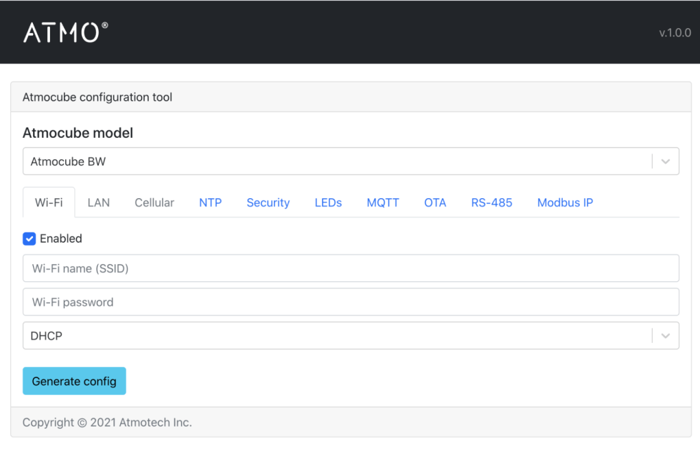
Task: Open the DHCP addressing mode dropdown
Action: [336, 336]
